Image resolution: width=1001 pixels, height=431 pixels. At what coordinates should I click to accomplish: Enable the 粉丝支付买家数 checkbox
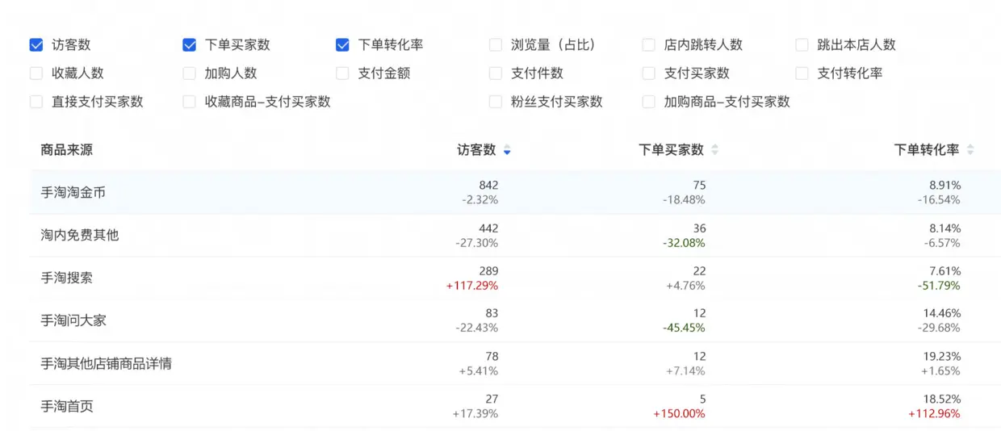point(496,102)
